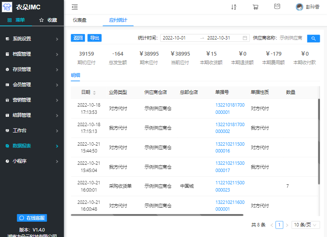327x237 pixels.
Task: Click the 业务类型 column header
Action: coord(118,92)
